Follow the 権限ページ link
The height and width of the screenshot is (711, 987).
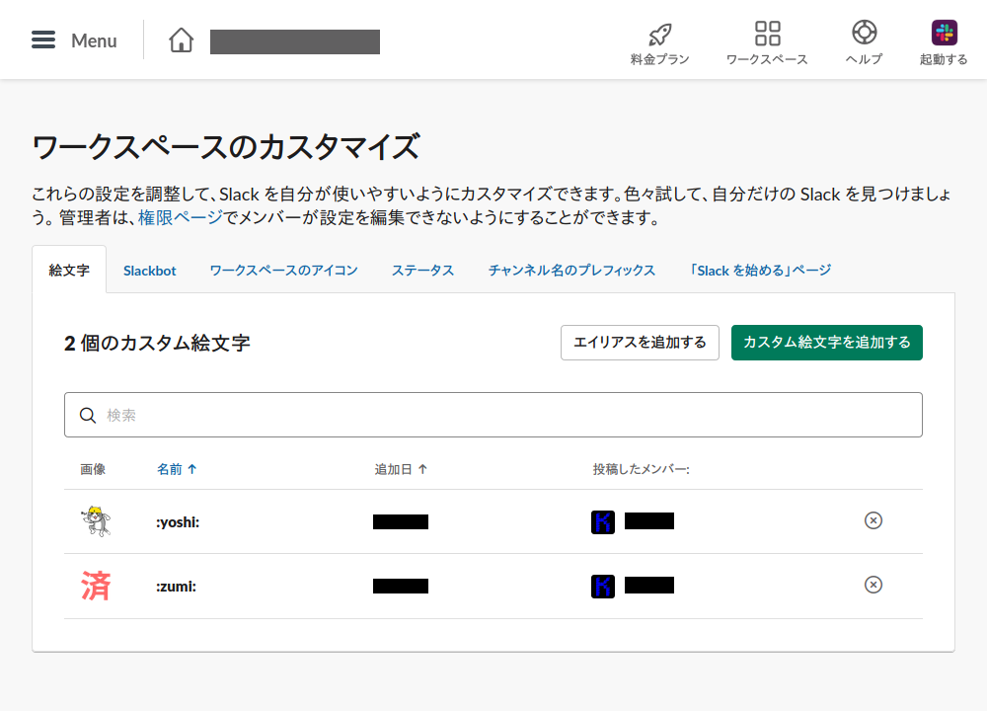[x=181, y=217]
